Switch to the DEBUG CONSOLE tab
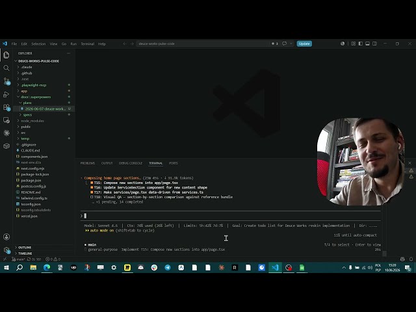416x312 pixels. 131,163
